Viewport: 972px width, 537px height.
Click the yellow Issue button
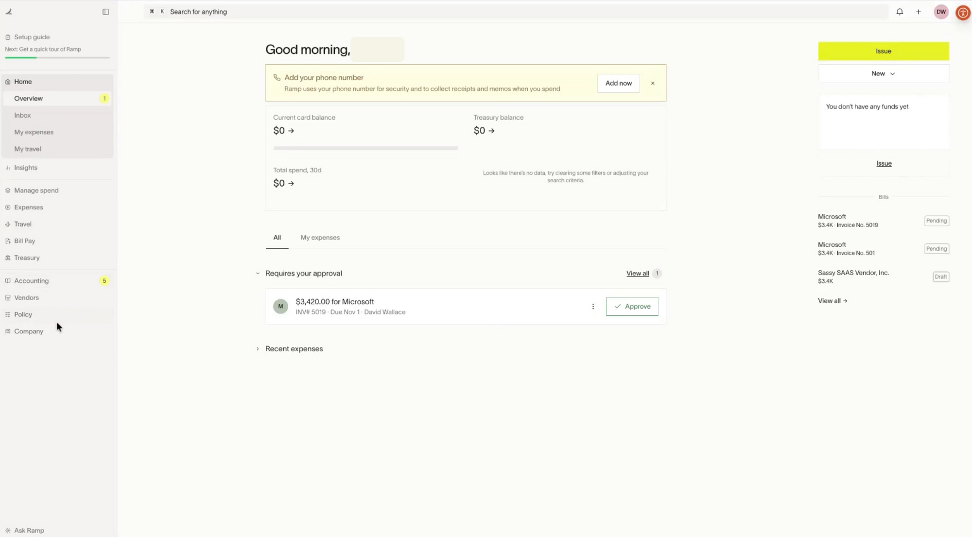[x=883, y=51]
